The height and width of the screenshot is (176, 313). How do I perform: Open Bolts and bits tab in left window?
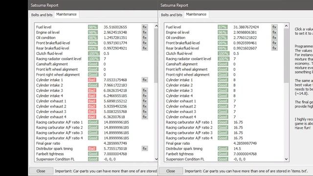tap(42, 15)
